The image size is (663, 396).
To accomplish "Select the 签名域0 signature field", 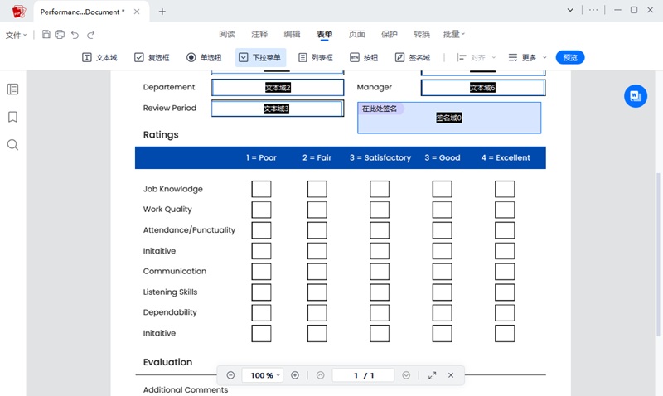I will (449, 118).
